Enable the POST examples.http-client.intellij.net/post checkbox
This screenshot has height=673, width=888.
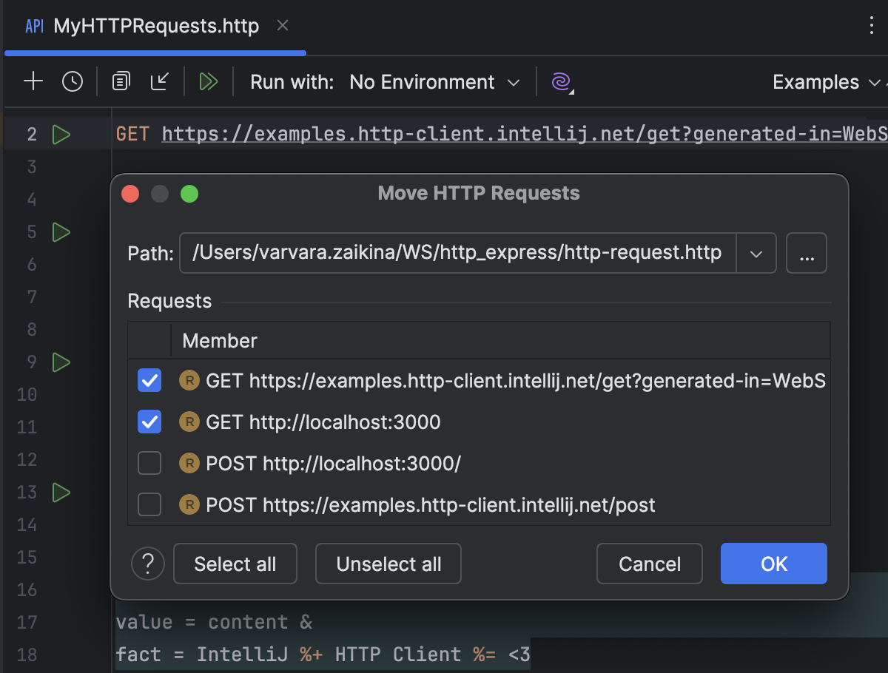149,504
